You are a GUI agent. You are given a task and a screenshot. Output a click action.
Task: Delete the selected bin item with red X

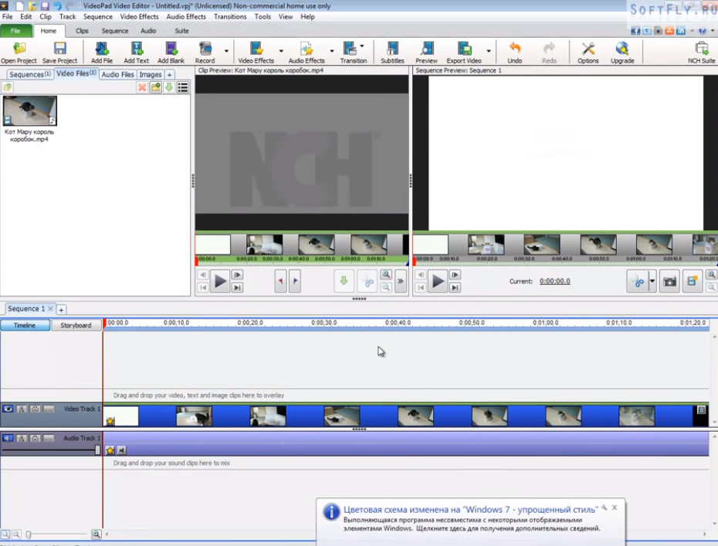point(142,87)
